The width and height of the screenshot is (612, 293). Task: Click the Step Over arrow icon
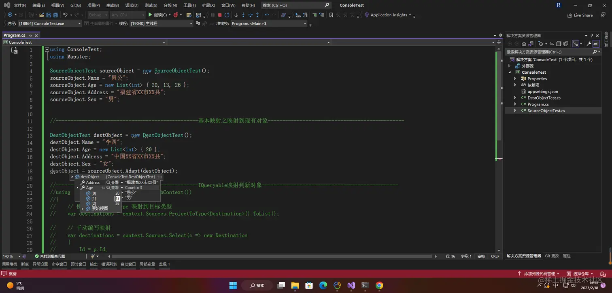(250, 15)
